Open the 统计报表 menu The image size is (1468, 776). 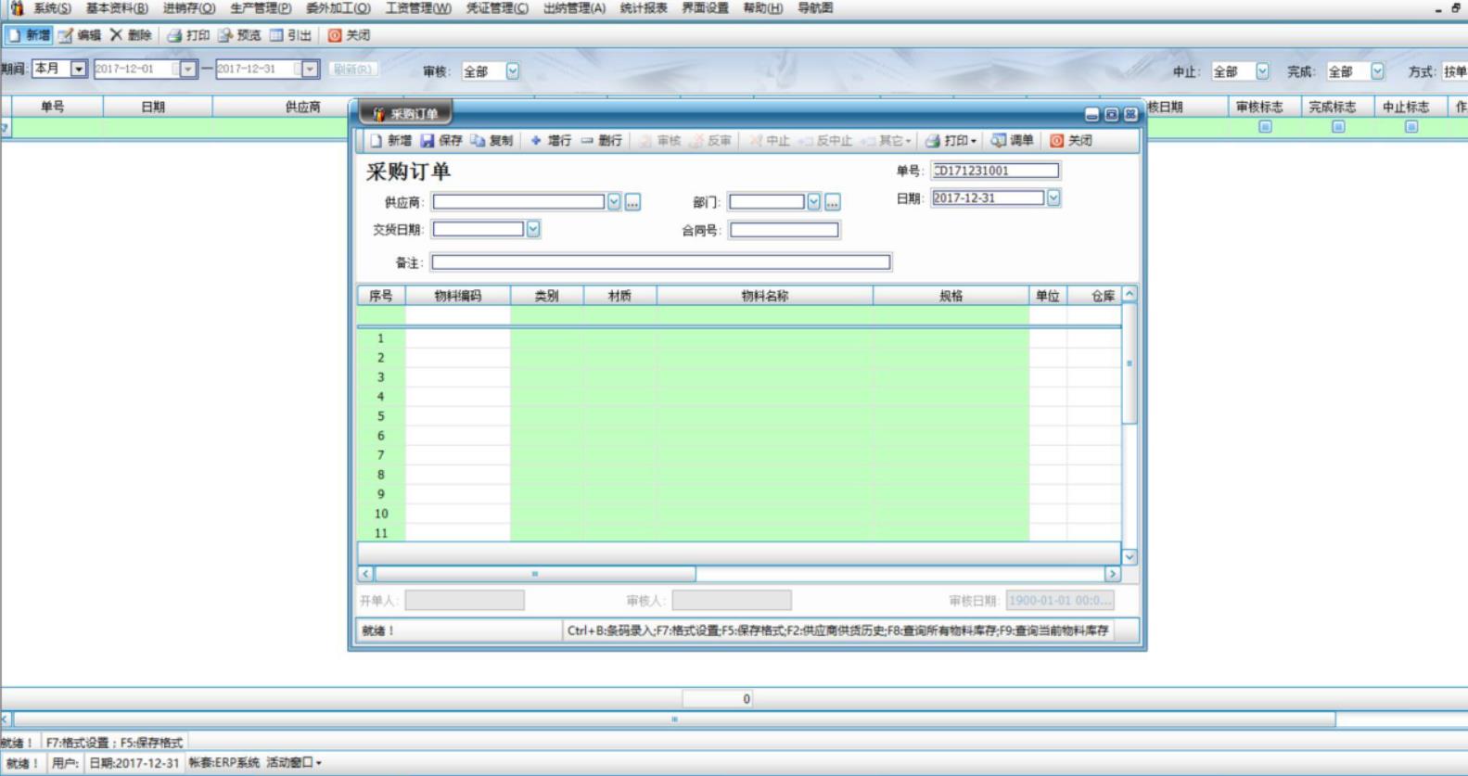coord(644,8)
